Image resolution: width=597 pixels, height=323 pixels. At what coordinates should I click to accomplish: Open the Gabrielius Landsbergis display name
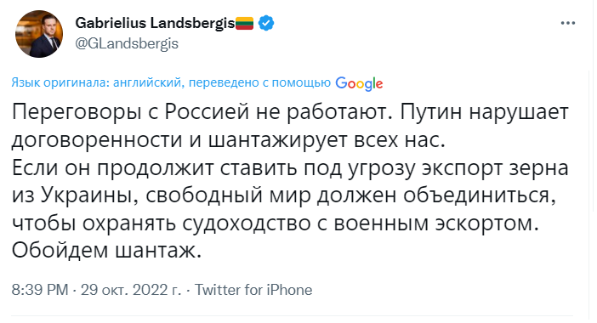pyautogui.click(x=155, y=23)
